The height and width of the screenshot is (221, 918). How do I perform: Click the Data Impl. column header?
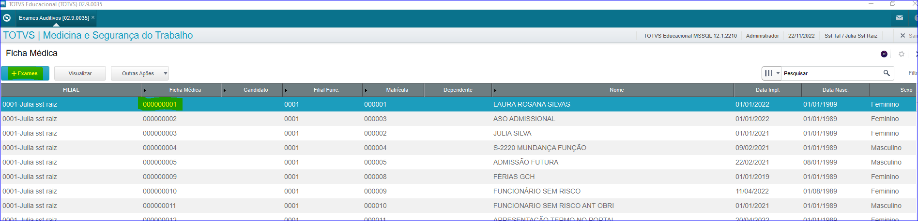pyautogui.click(x=767, y=90)
